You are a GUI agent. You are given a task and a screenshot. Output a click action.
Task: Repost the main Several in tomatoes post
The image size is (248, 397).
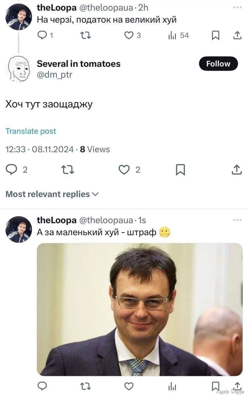point(68,169)
